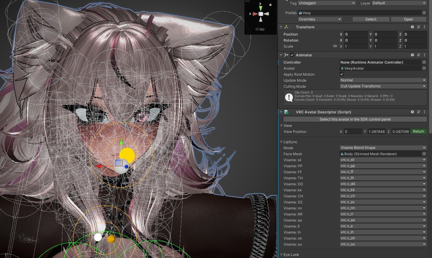Screen dimensions: 432x258
Task: Toggle the scene gizmo rotation lock
Action: 270,4
